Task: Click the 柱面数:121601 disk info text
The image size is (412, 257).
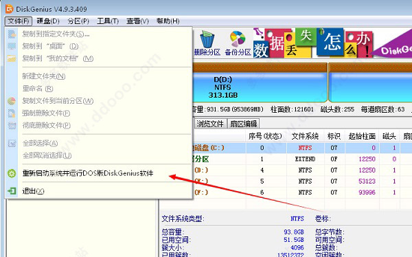Action: (x=293, y=109)
